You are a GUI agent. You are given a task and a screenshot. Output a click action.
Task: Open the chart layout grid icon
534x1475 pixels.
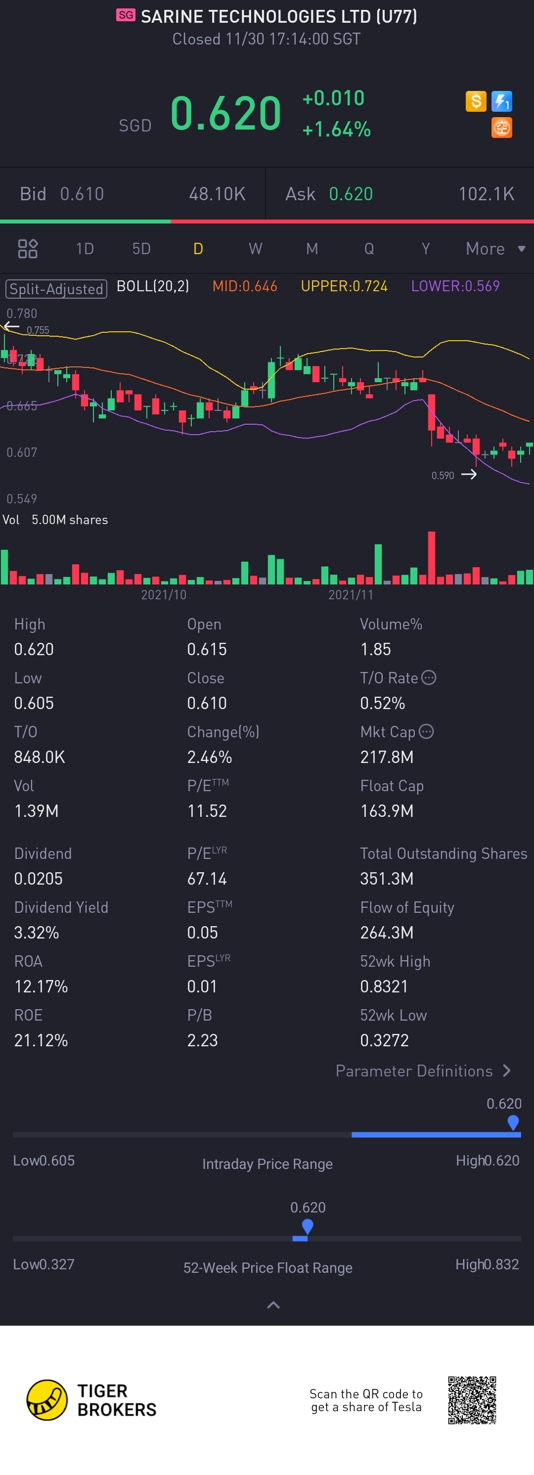click(x=28, y=249)
